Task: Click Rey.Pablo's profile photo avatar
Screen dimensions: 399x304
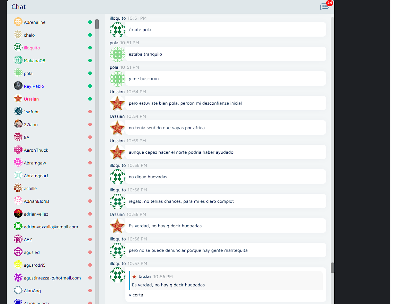Action: click(18, 86)
